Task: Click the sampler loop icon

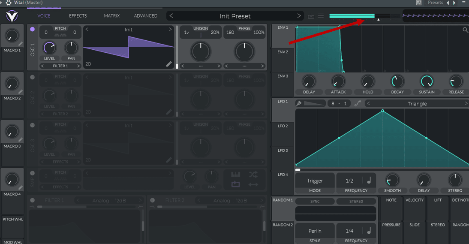Action: [236, 184]
